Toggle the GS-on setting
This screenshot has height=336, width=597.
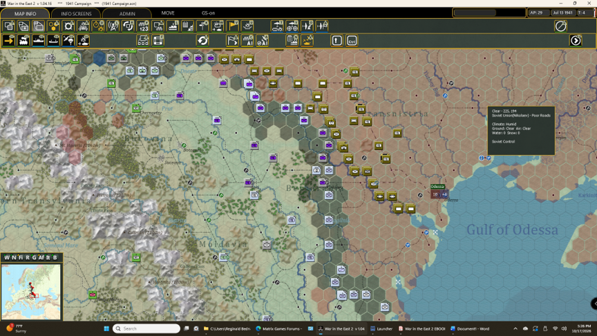208,13
